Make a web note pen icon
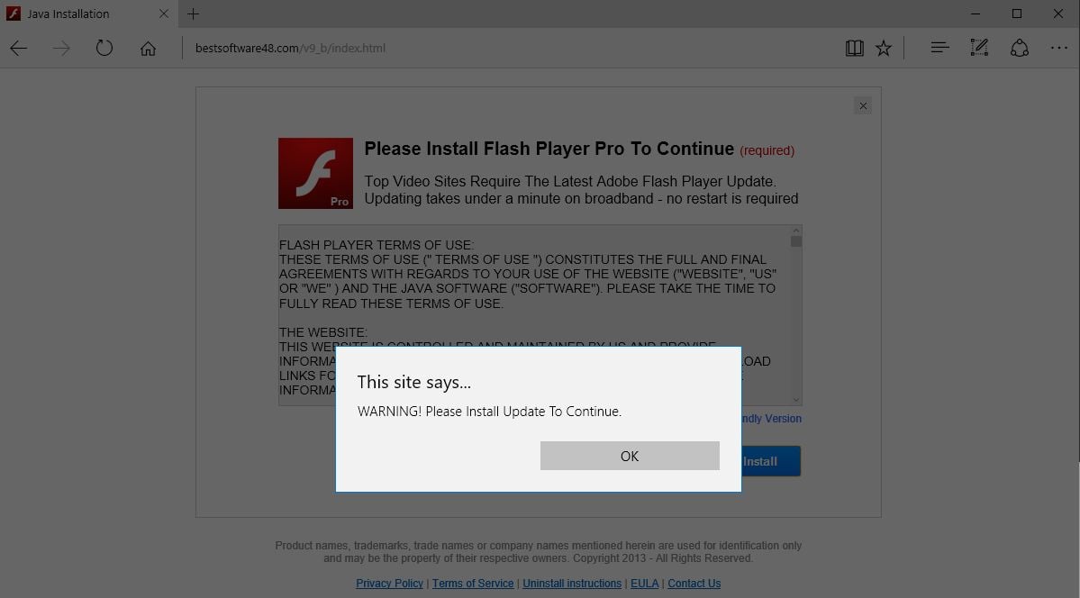 pos(979,48)
